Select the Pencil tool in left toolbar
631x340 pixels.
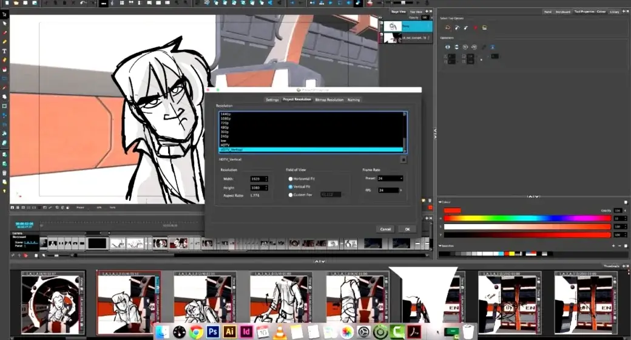(x=4, y=42)
